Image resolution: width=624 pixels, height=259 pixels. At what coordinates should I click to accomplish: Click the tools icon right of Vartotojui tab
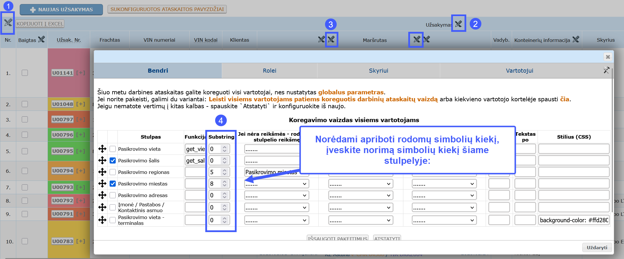click(x=606, y=70)
